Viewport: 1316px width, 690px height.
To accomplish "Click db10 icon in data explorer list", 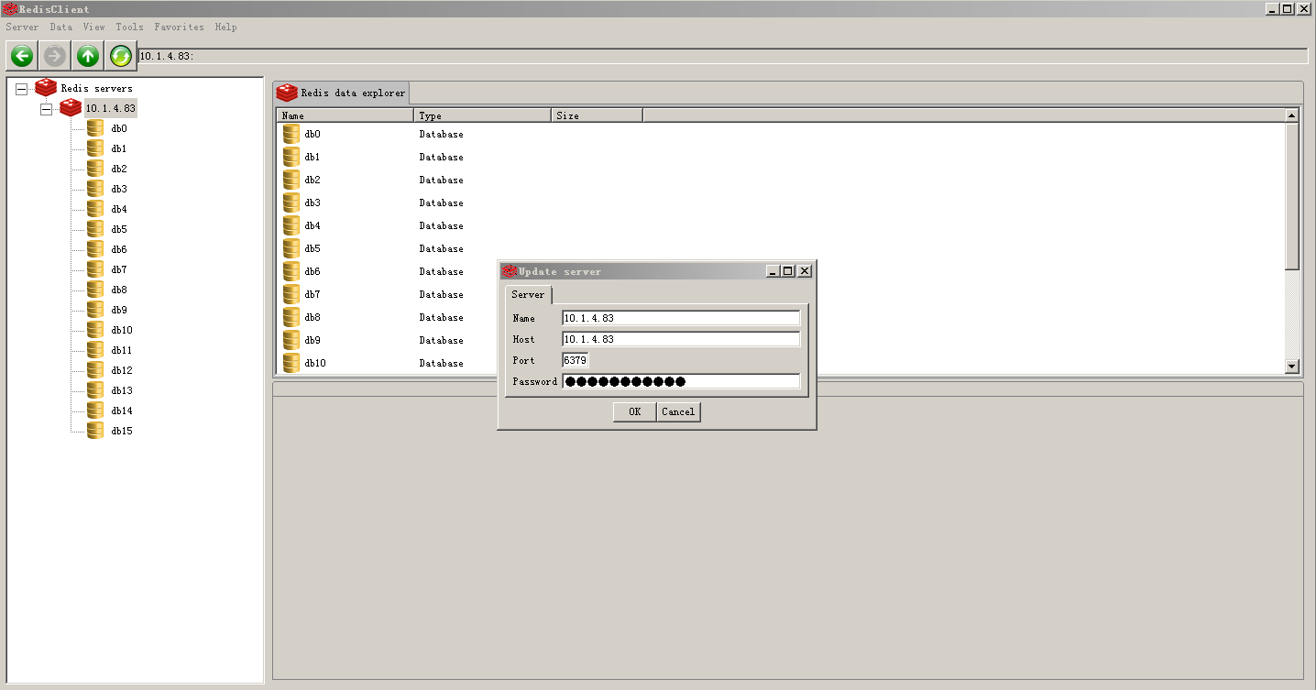I will tap(291, 363).
